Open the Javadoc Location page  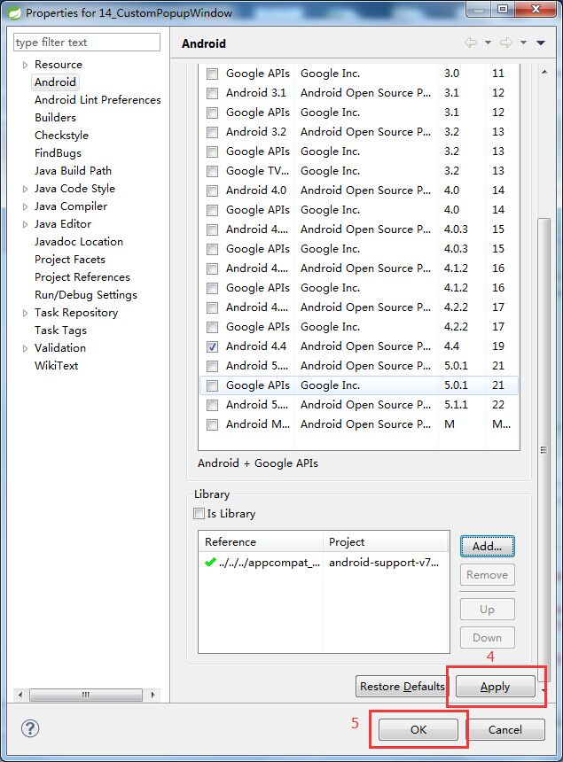(x=79, y=242)
